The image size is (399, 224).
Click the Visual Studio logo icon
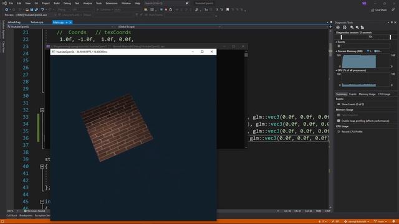4,3
